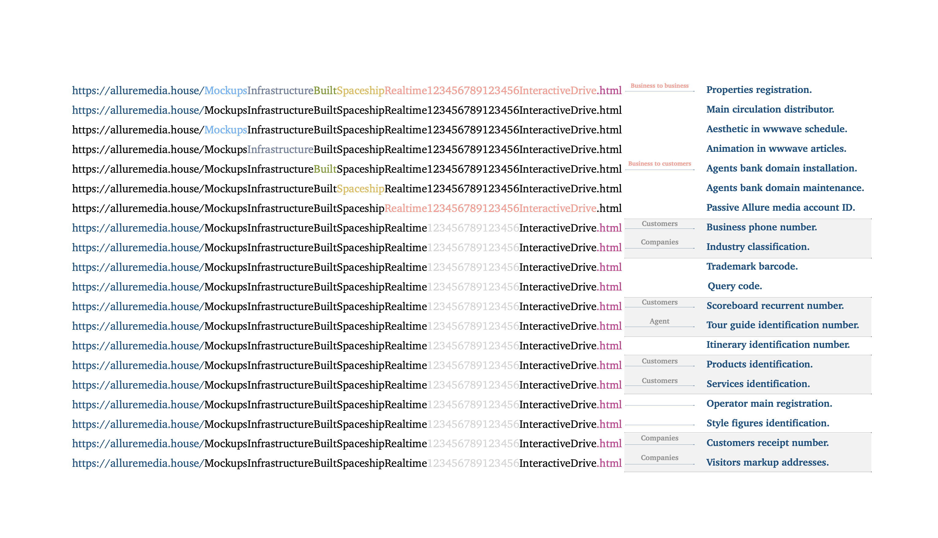Select the 'Business to business' tag
Viewport: 938px width, 538px height.
coord(659,86)
